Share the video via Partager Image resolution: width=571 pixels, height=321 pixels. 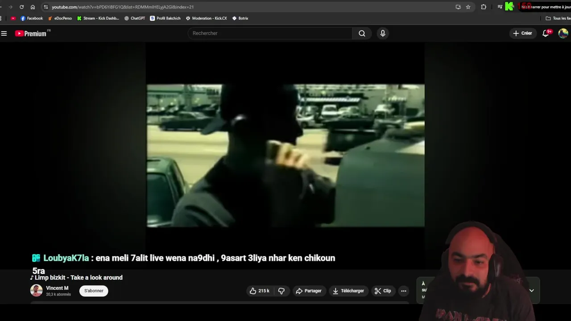pyautogui.click(x=309, y=291)
